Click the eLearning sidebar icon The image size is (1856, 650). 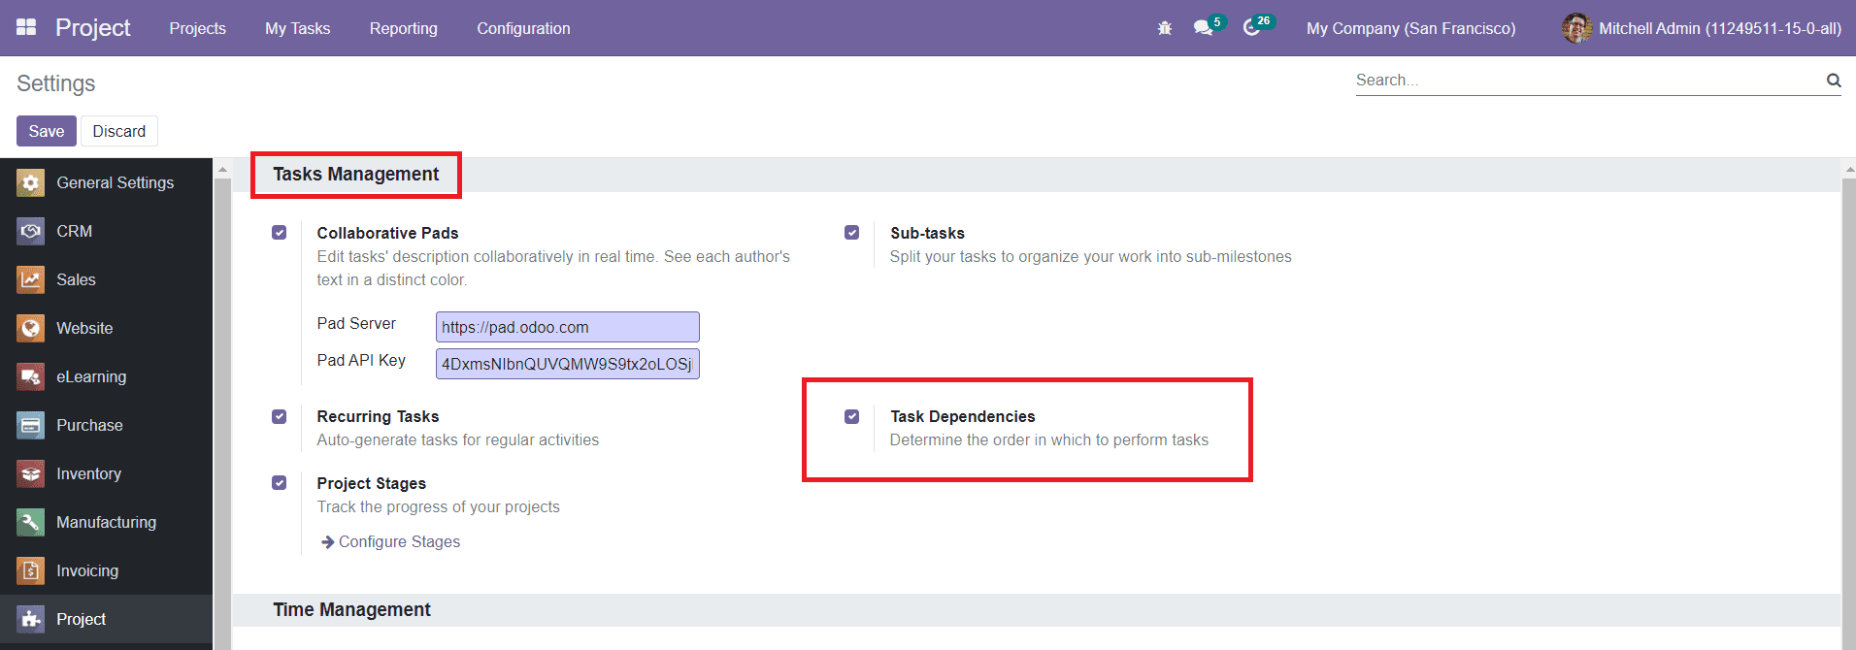[x=31, y=376]
